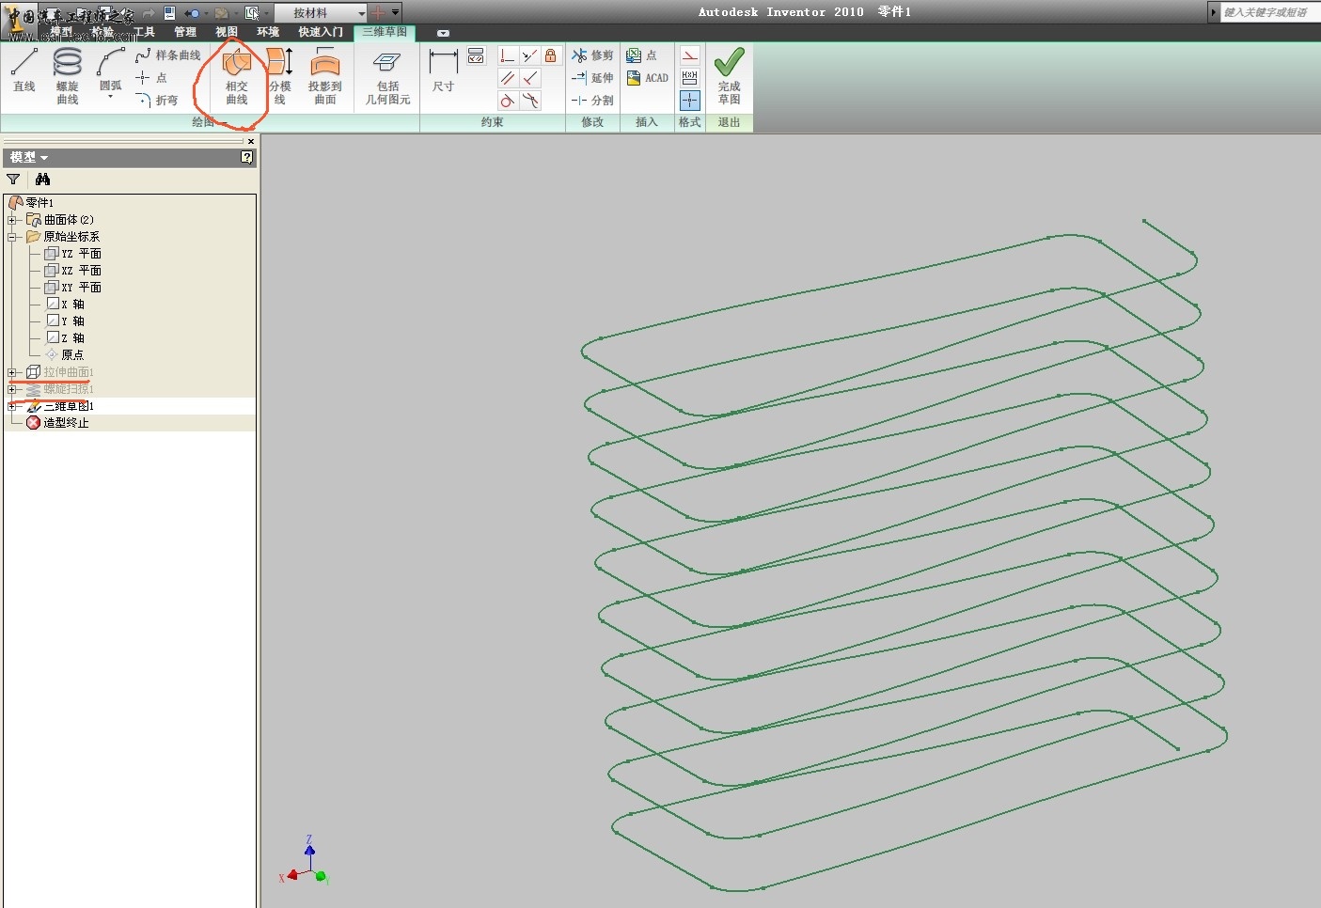Click the 约束 panel title label

(x=492, y=122)
